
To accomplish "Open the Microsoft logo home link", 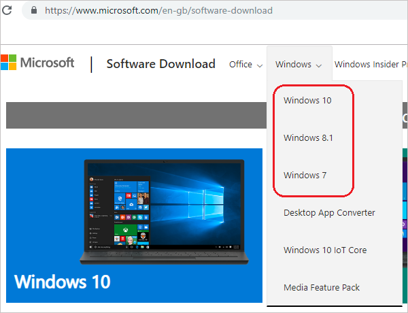I will (37, 63).
